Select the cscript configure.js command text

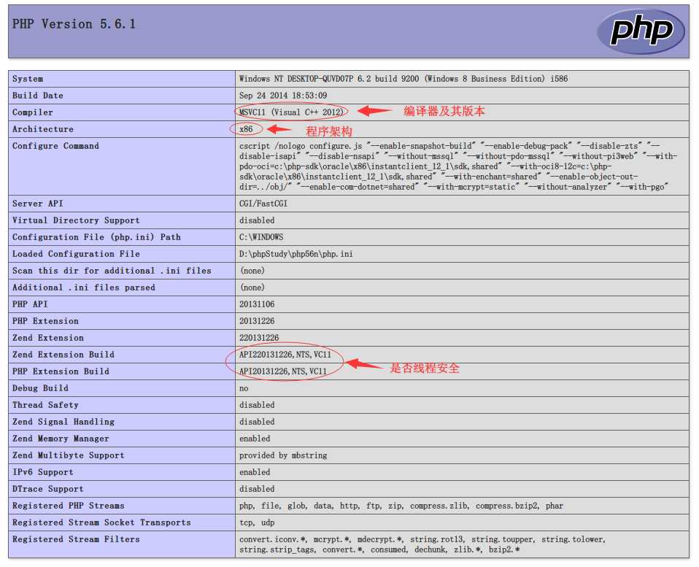point(457,166)
